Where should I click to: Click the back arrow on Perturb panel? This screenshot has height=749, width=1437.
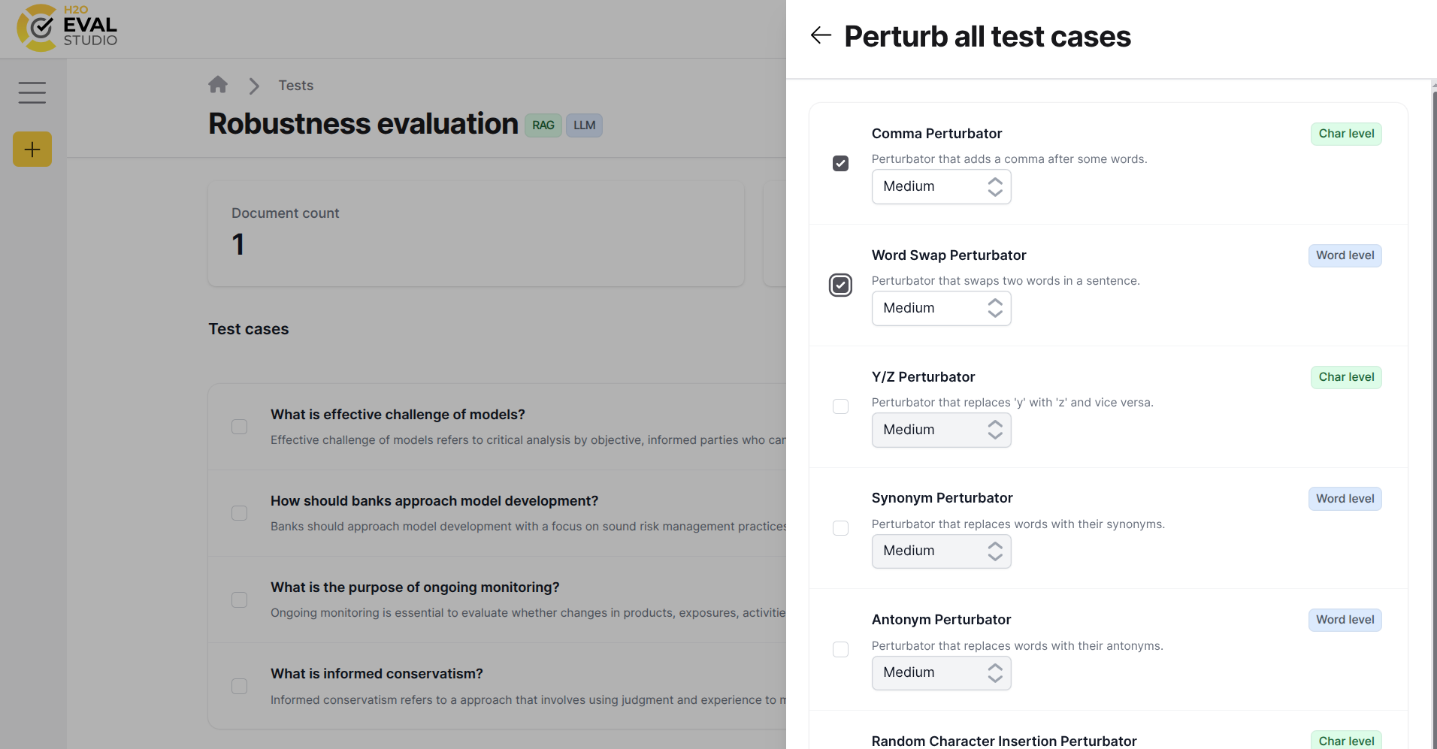tap(821, 35)
